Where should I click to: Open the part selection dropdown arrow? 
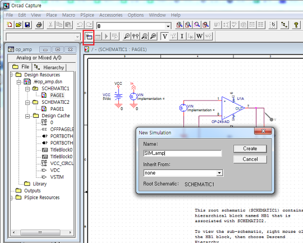168,26
